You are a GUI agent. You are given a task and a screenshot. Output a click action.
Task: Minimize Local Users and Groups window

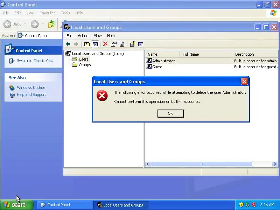[x=258, y=27]
